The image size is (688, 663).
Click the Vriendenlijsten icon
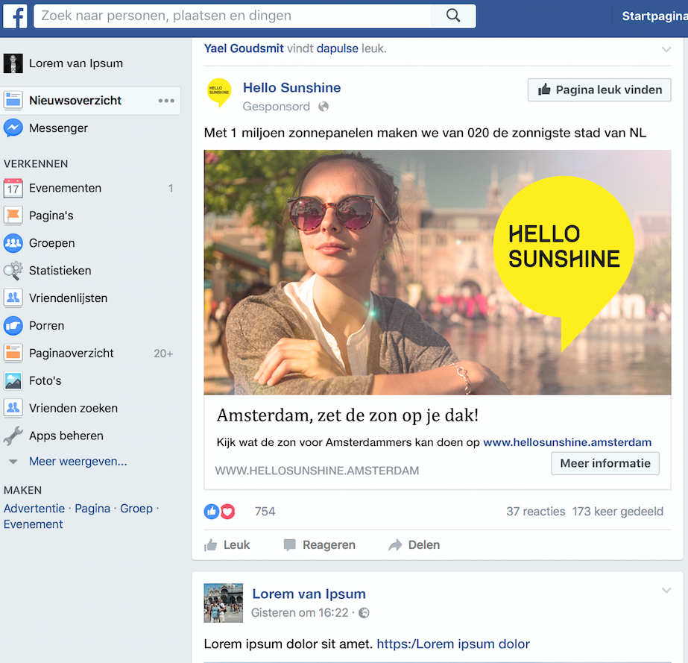13,298
